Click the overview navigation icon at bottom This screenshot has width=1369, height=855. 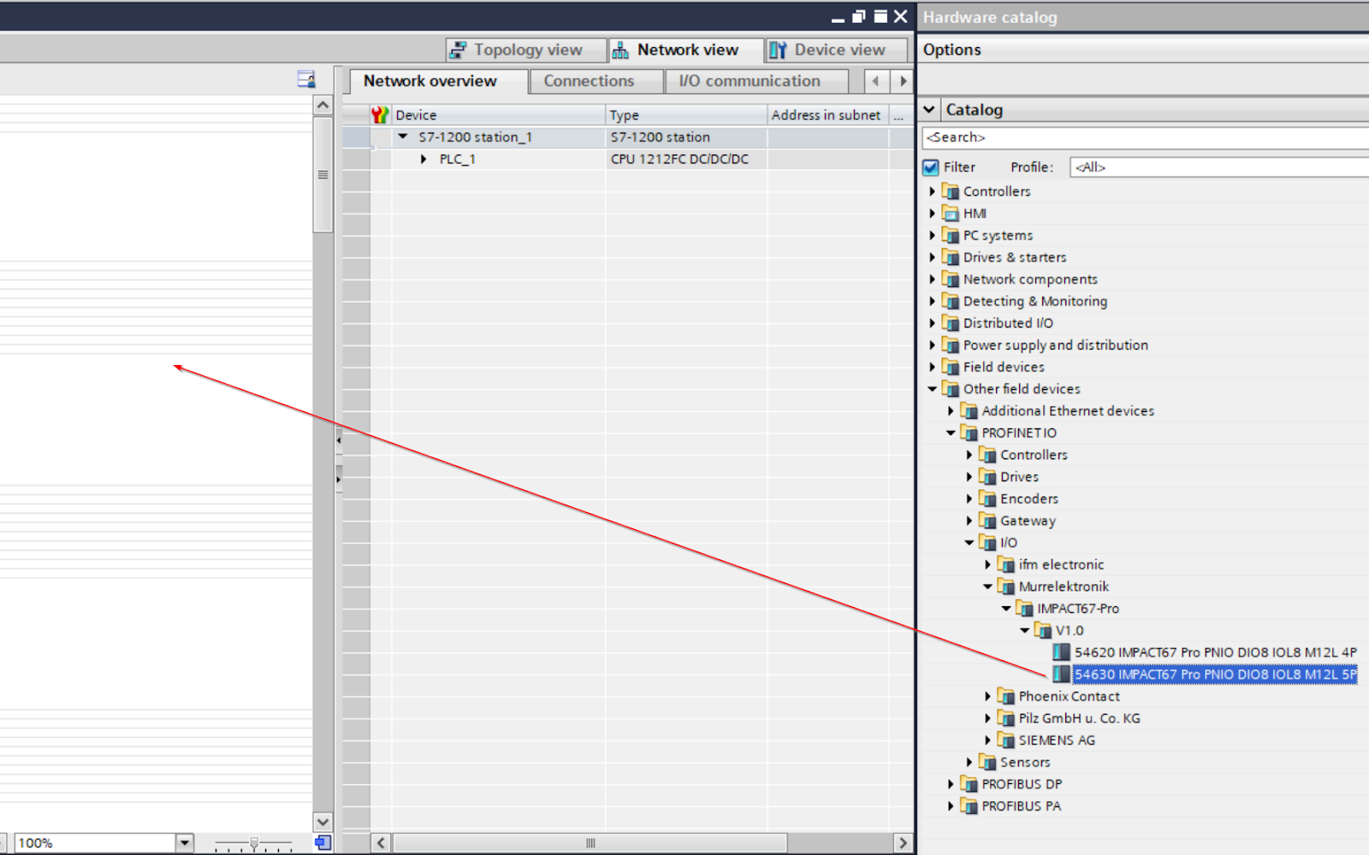point(323,843)
